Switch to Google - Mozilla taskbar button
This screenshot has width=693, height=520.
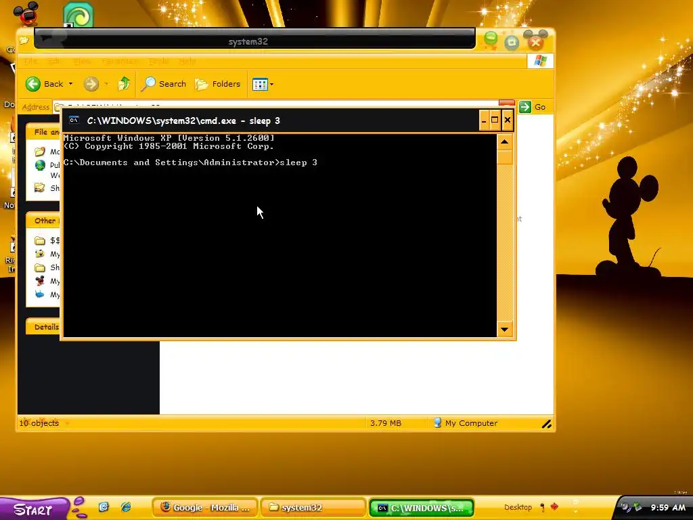pos(204,508)
